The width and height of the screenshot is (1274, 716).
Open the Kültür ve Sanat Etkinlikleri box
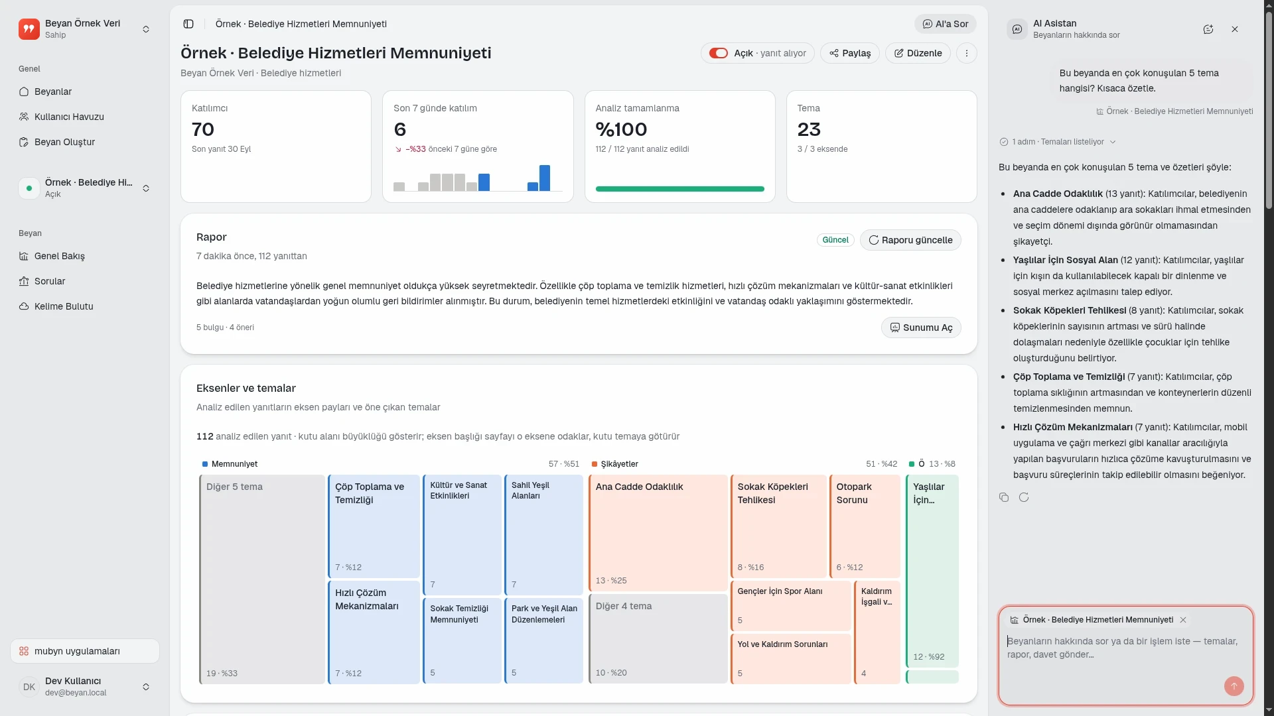[x=462, y=534]
